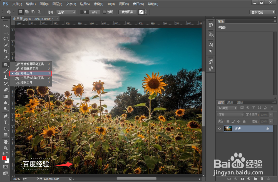This screenshot has height=182, width=278.
Task: Choose Intersect with Selection mode
Action: point(39,12)
